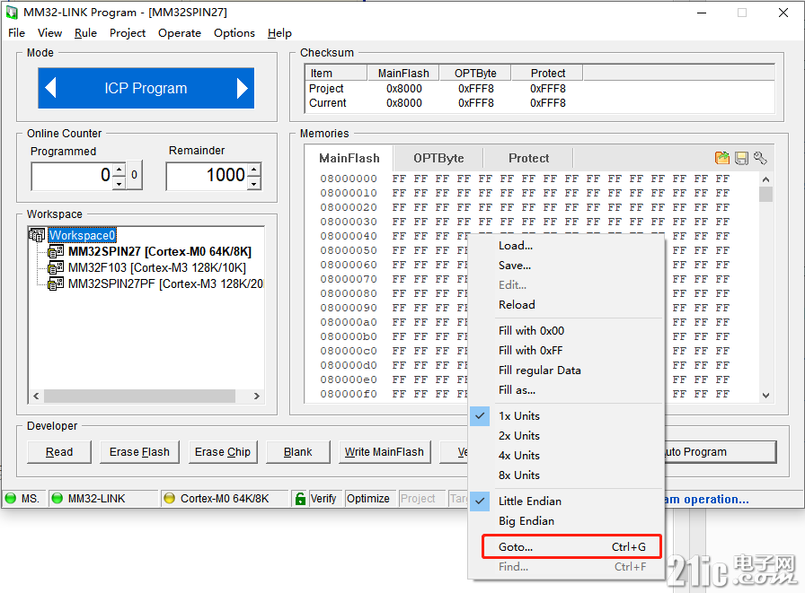Viewport: 805px width, 593px height.
Task: Choose Load... from the context menu
Action: pyautogui.click(x=566, y=246)
